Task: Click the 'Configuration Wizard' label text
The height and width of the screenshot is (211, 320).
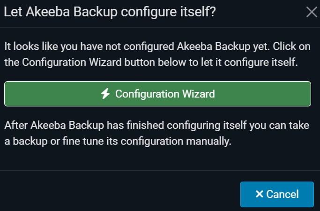Action: [x=165, y=94]
